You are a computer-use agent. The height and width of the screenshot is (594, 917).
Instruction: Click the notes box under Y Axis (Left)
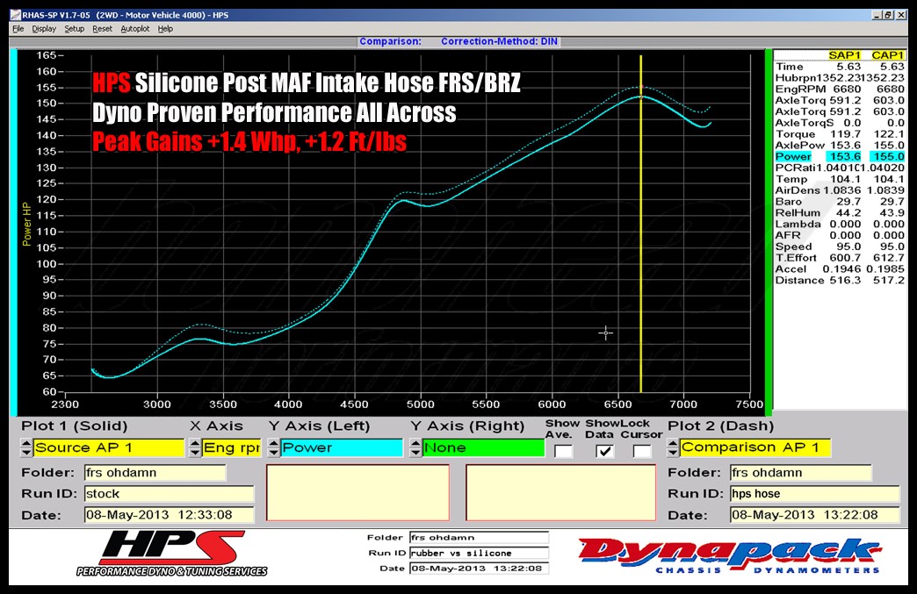coord(357,492)
